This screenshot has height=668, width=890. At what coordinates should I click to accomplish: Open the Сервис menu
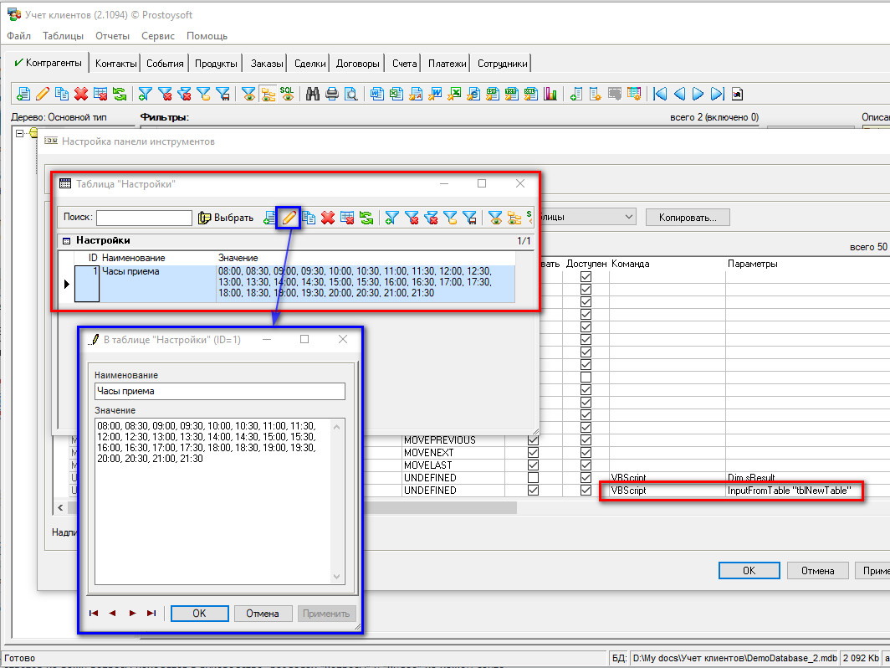click(158, 36)
